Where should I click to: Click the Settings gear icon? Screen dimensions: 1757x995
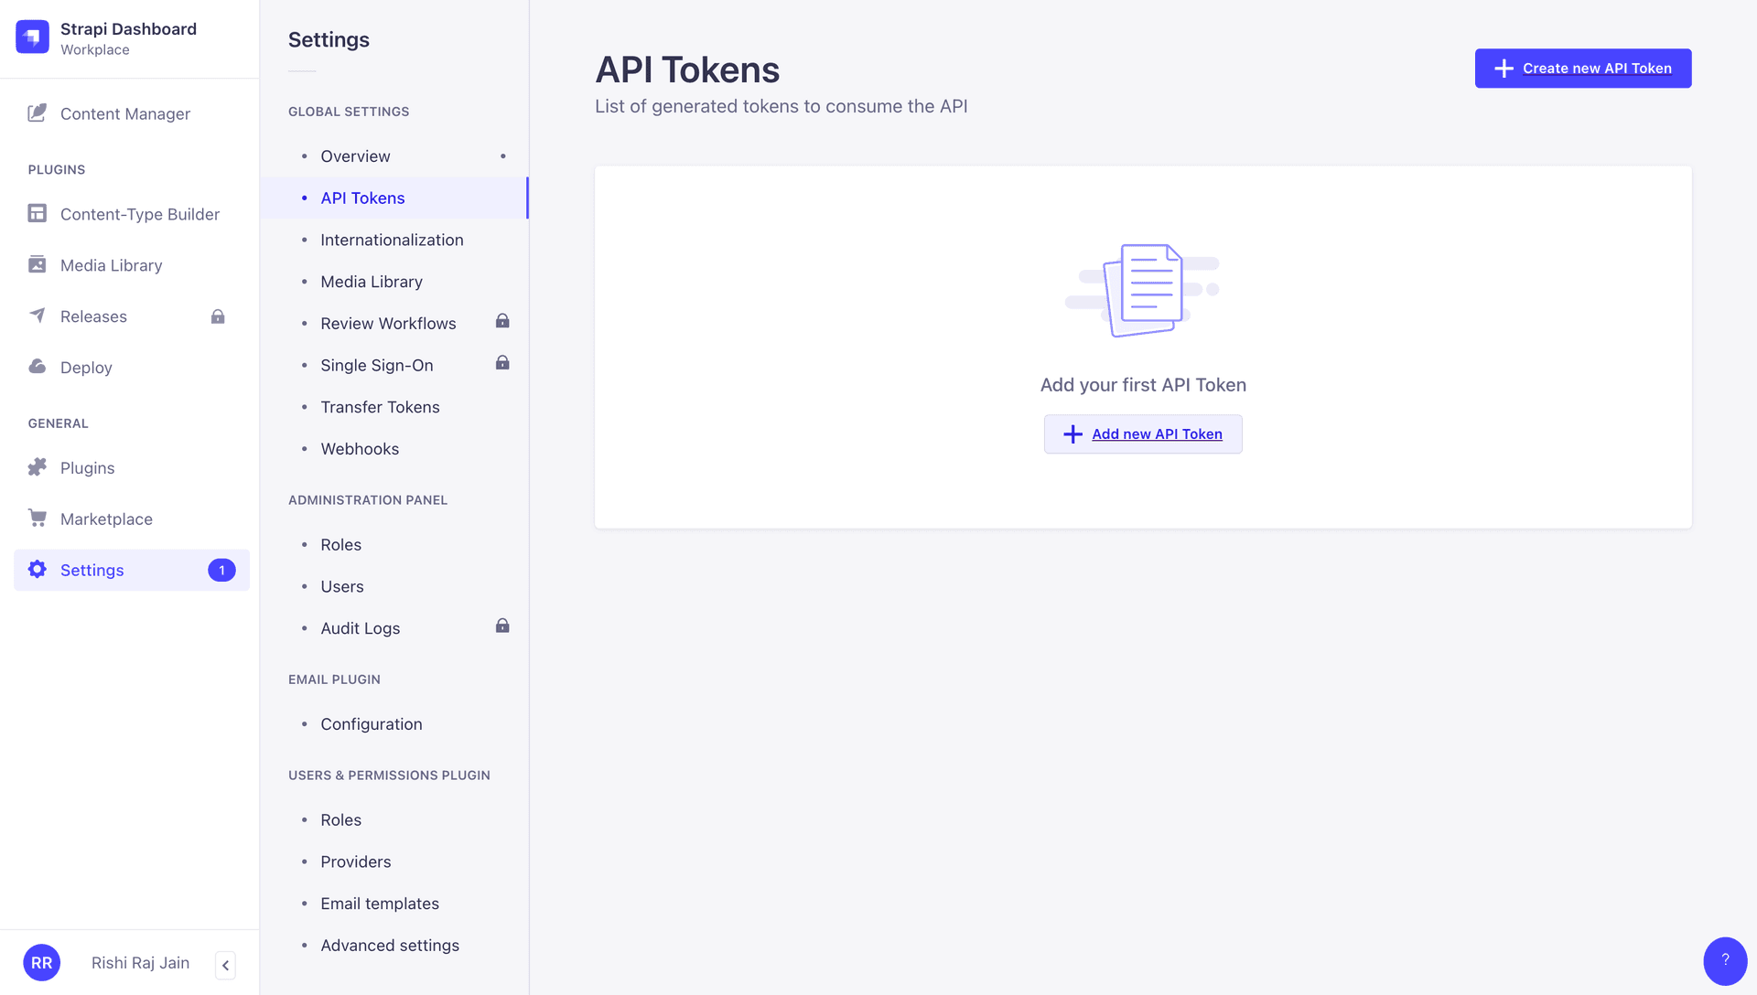37,569
